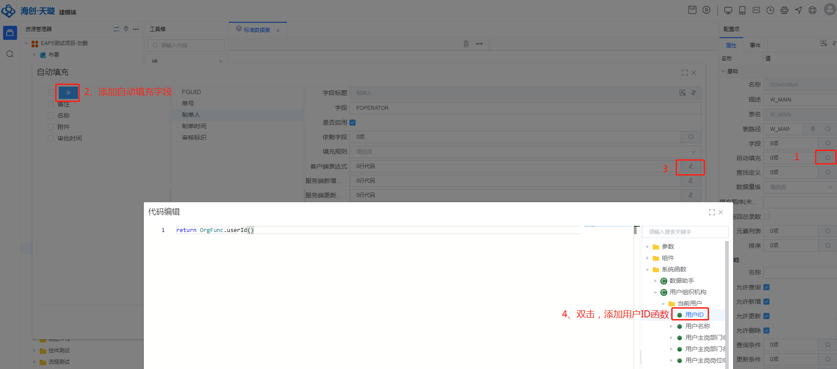Open settings gear in top toolbar

[x=784, y=11]
